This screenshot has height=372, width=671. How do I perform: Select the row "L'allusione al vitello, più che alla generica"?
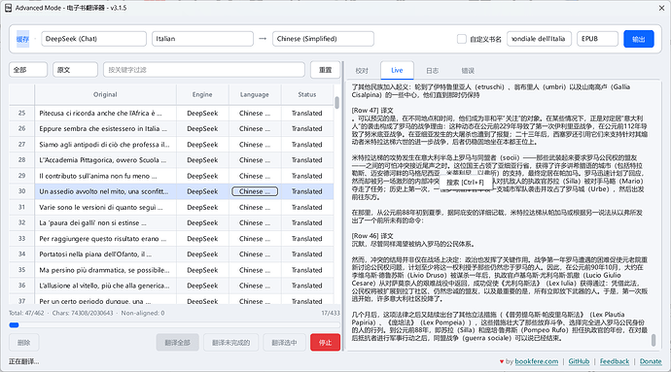pos(105,286)
